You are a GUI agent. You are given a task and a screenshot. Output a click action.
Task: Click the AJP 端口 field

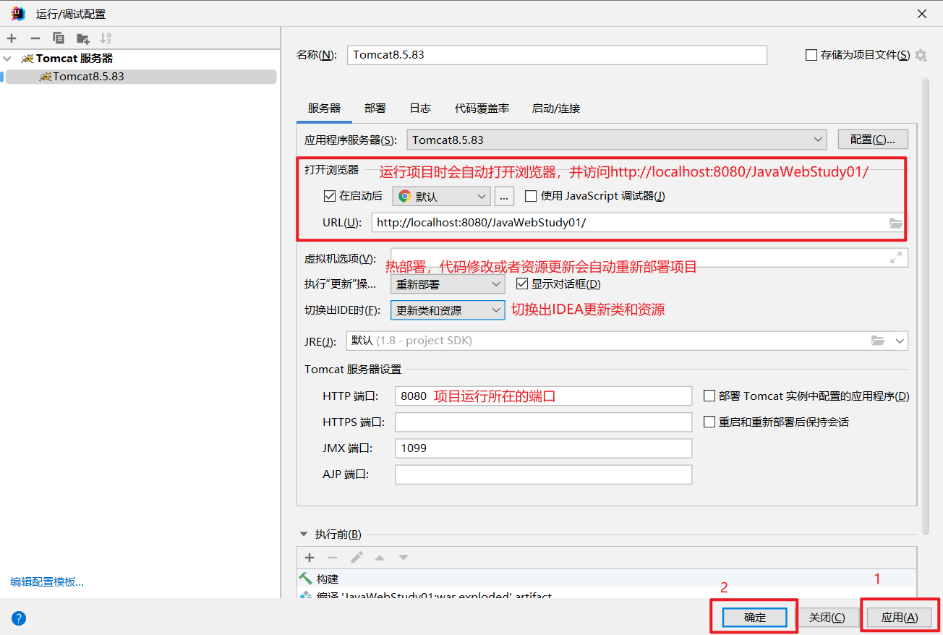pyautogui.click(x=544, y=474)
